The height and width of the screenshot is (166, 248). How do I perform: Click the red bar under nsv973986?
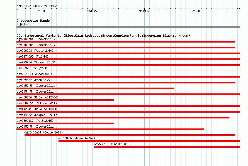[x=128, y=65]
